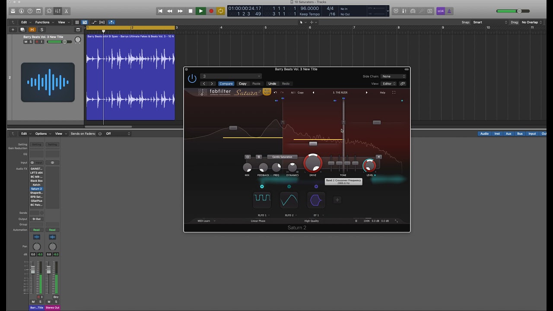Show automation in tracks area
Screen dimensions: 553x311
94,22
